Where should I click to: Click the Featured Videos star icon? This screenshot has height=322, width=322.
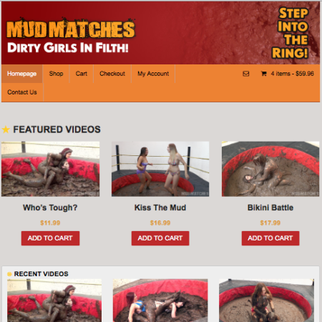[x=6, y=130]
